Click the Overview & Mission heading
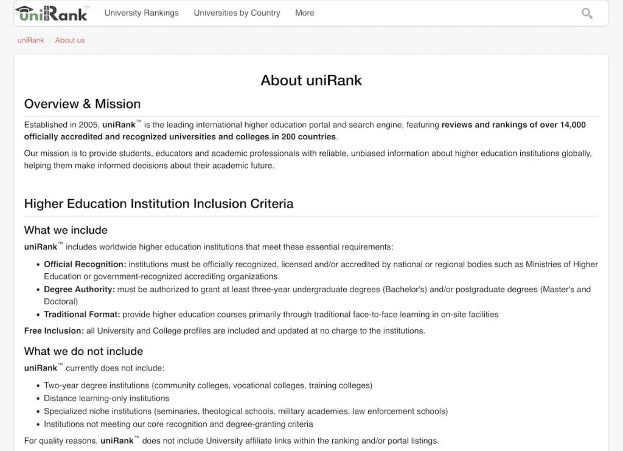The image size is (623, 451). (82, 103)
